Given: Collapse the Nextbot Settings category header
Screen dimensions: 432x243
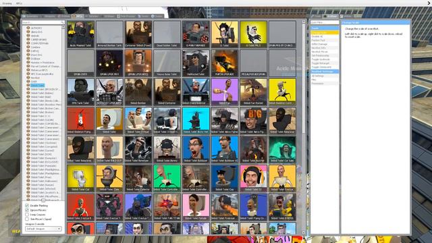Looking at the screenshot, I should point(325,72).
